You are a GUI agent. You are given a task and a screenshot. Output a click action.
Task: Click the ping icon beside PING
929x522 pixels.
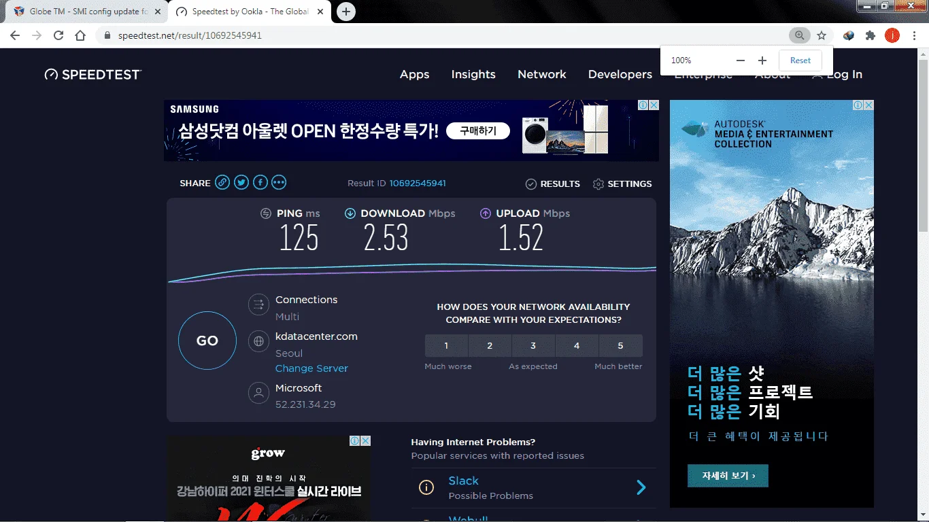(266, 213)
